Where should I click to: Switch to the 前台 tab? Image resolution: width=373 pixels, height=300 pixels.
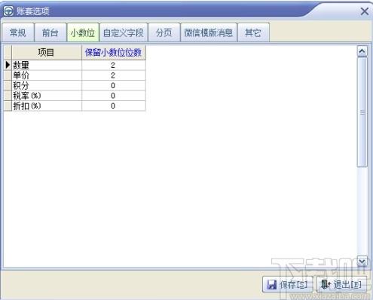pos(50,32)
